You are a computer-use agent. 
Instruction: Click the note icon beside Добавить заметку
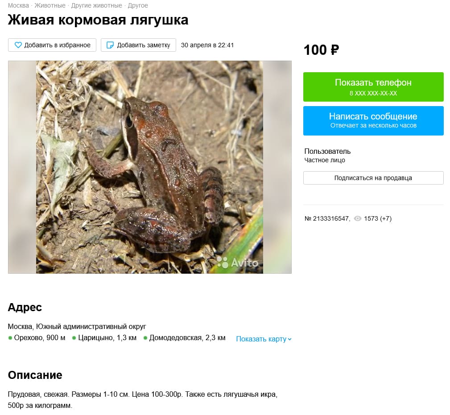[x=110, y=45]
